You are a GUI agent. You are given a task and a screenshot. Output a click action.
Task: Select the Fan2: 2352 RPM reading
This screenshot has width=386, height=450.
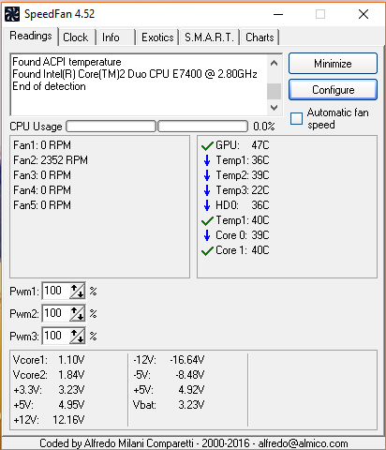[51, 160]
